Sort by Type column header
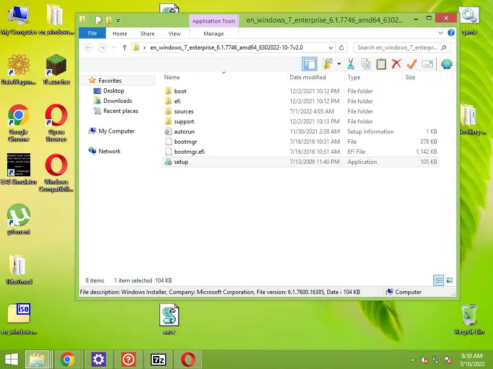493x369 pixels. pos(354,77)
